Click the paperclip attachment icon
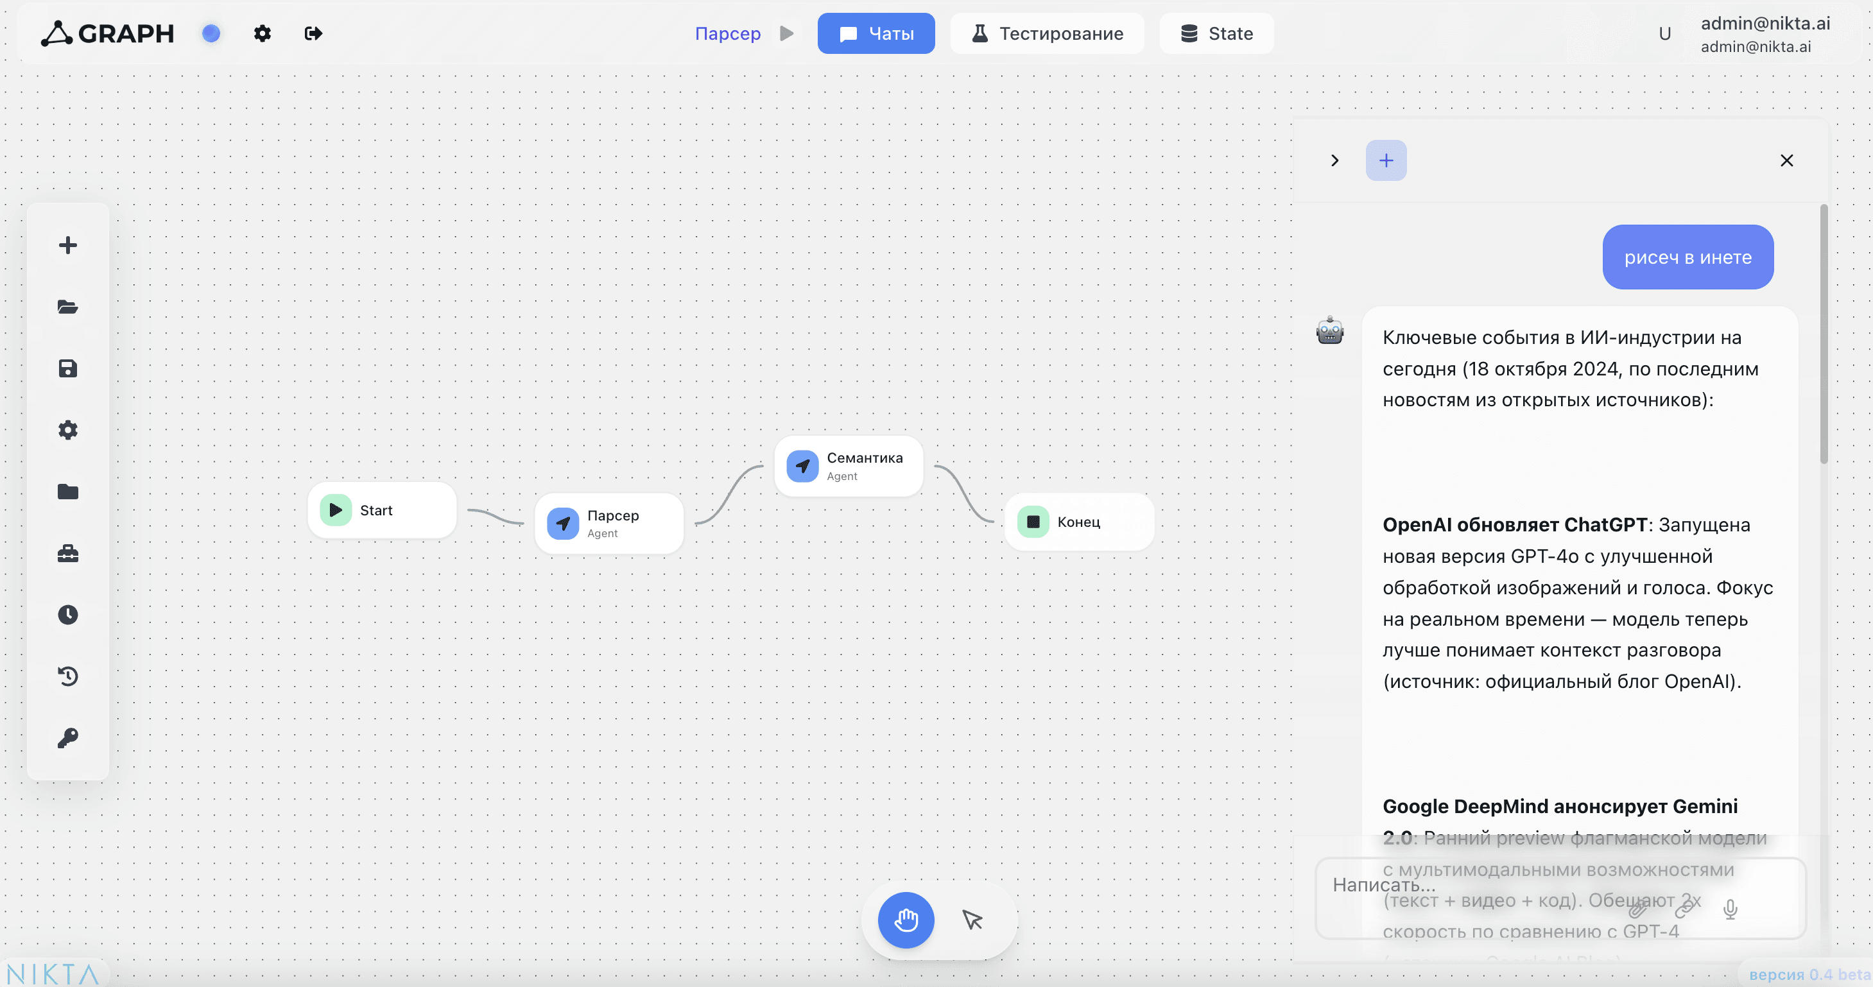 [1637, 909]
